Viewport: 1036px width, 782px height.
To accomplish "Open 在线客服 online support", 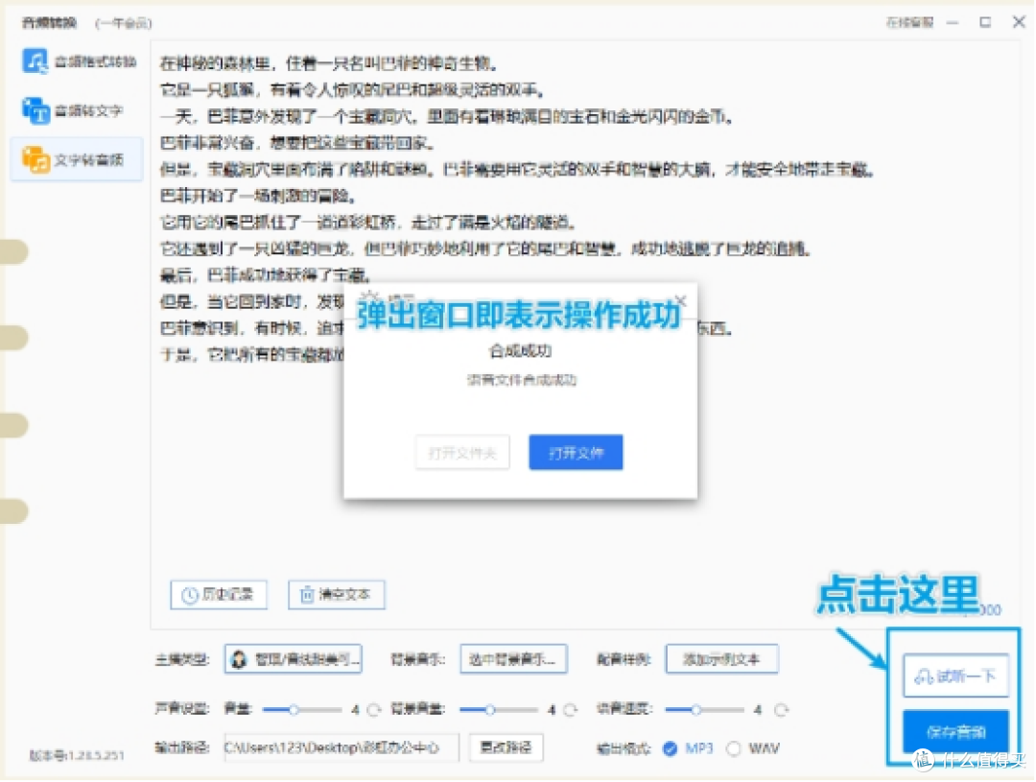I will [909, 22].
